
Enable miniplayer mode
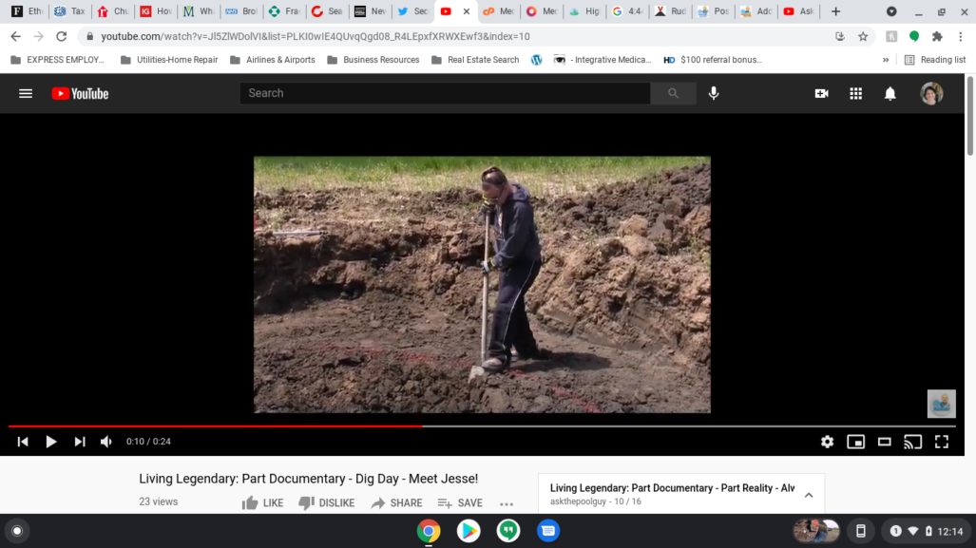pyautogui.click(x=855, y=442)
